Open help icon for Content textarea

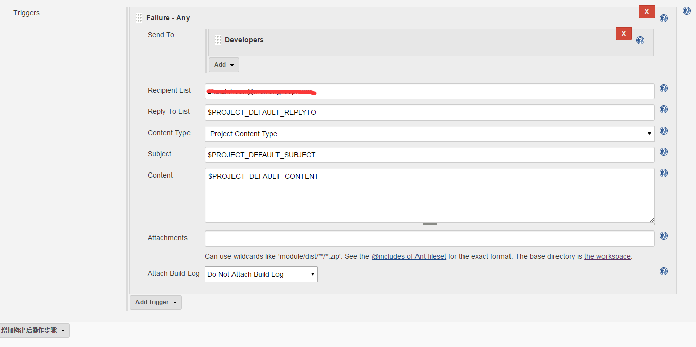pos(664,173)
